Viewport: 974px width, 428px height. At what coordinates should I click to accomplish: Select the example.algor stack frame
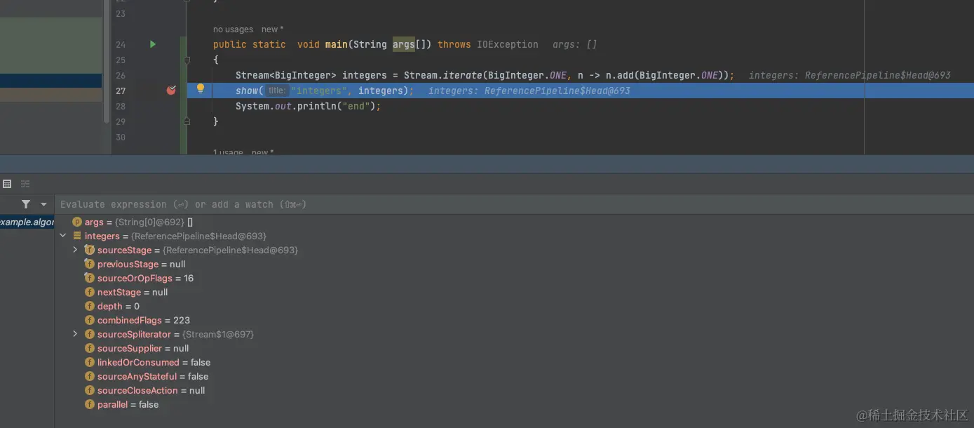(x=27, y=222)
